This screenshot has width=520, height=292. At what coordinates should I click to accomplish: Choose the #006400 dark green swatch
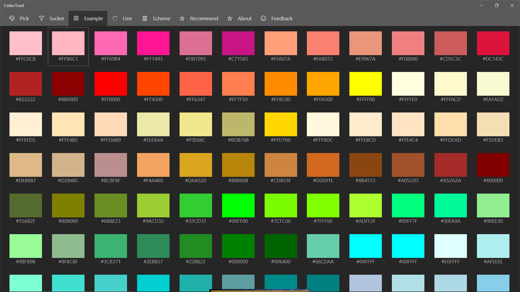[x=281, y=246]
